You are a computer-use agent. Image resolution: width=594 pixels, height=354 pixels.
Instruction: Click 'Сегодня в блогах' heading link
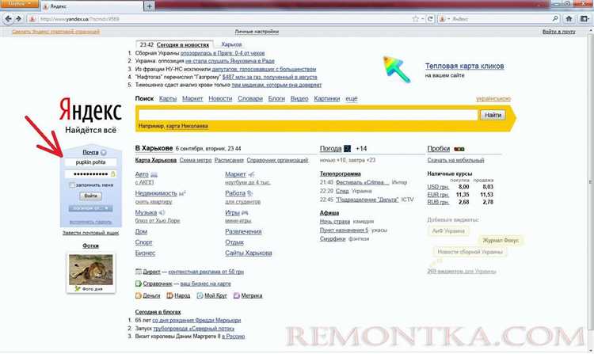pos(158,312)
